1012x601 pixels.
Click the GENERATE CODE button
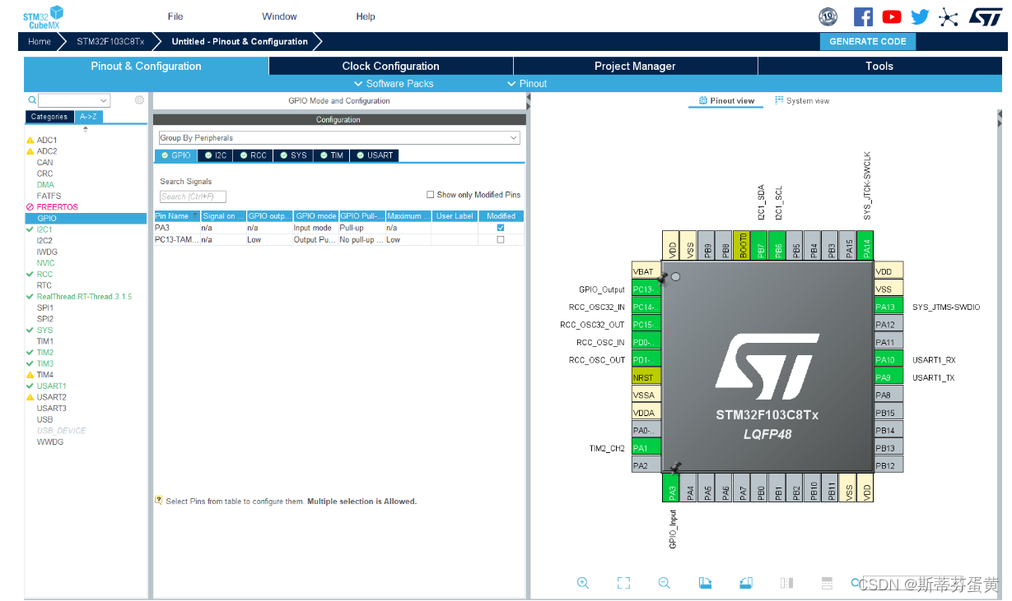pos(868,41)
